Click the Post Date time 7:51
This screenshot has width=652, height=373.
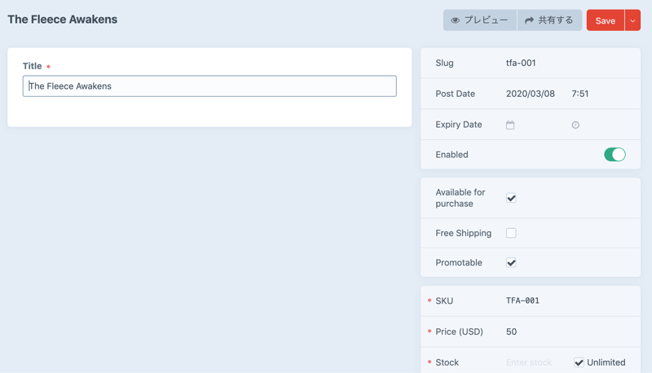tap(580, 94)
